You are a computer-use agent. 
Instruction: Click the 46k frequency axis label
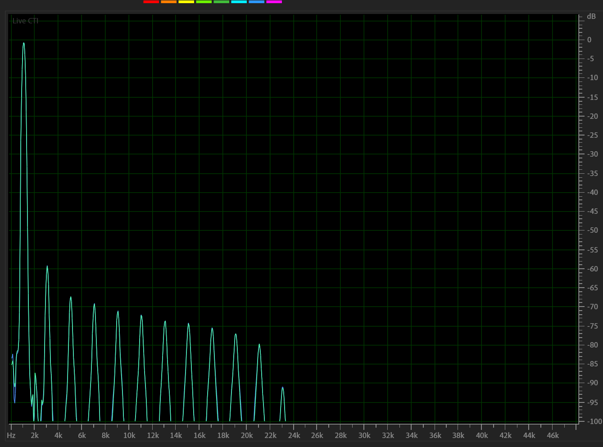553,435
